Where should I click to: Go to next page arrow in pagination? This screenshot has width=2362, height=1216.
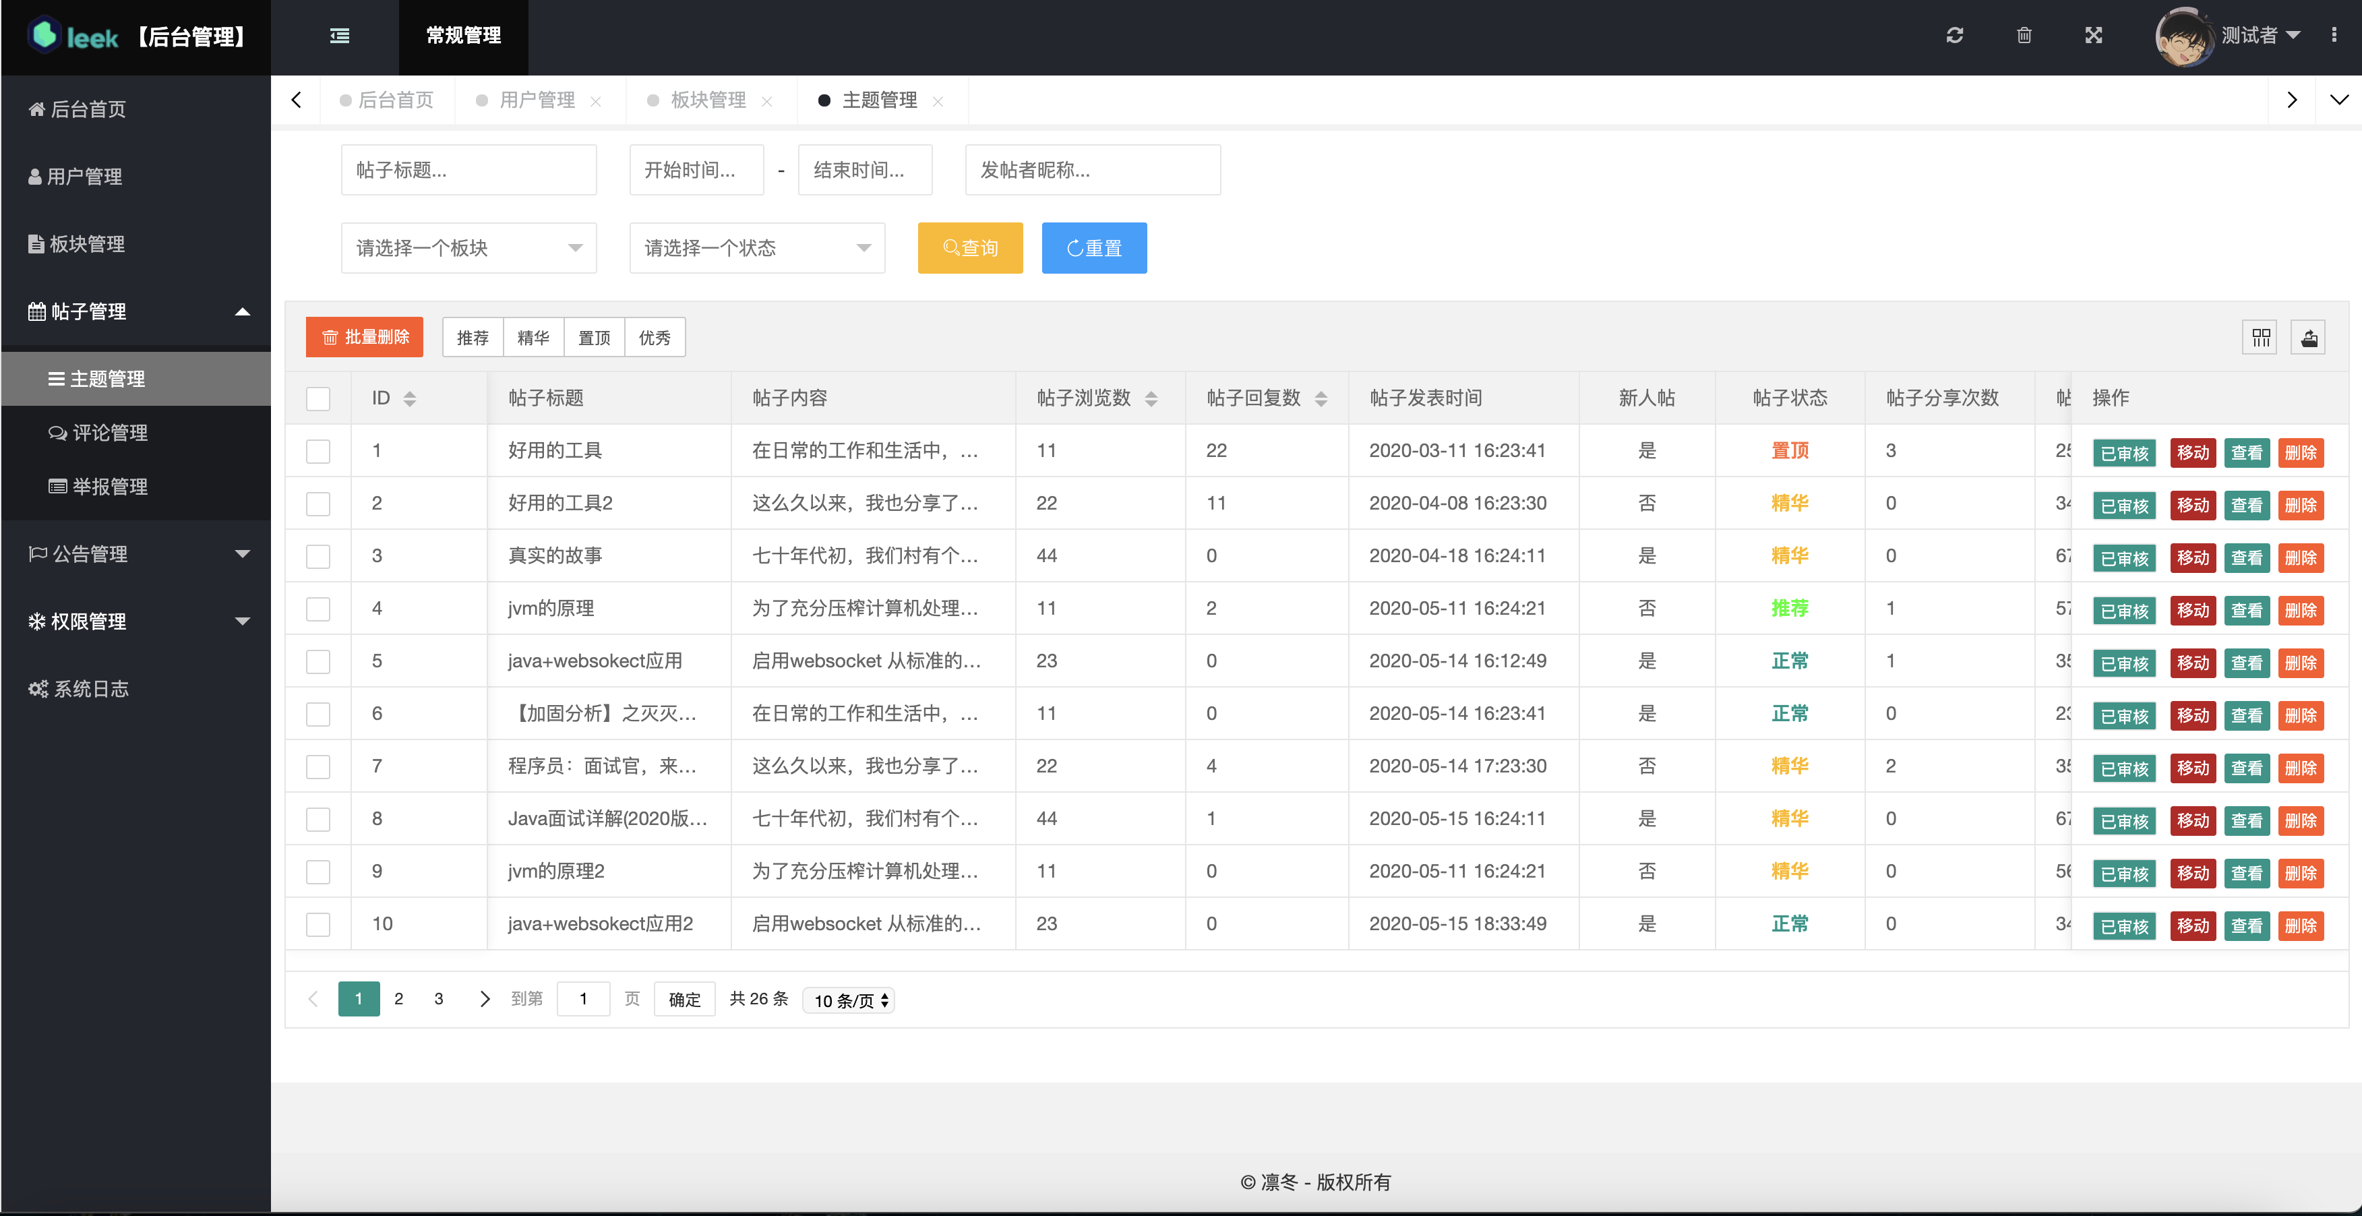[x=485, y=999]
